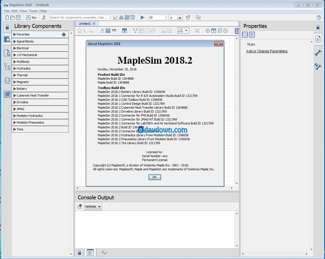Click OK in About MapleSim dialog
Viewport: 325px width, 259px height.
155,177
